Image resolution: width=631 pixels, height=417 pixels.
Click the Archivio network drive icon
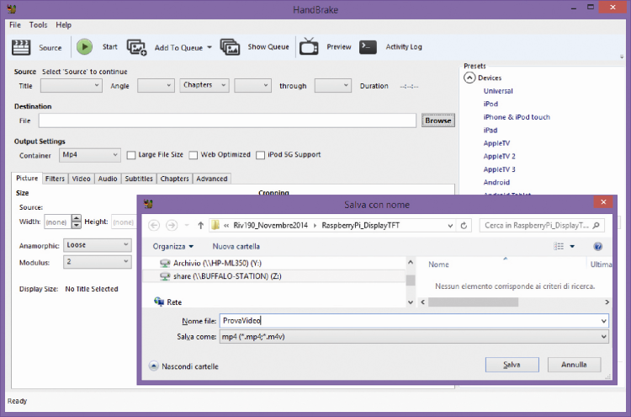pyautogui.click(x=165, y=264)
